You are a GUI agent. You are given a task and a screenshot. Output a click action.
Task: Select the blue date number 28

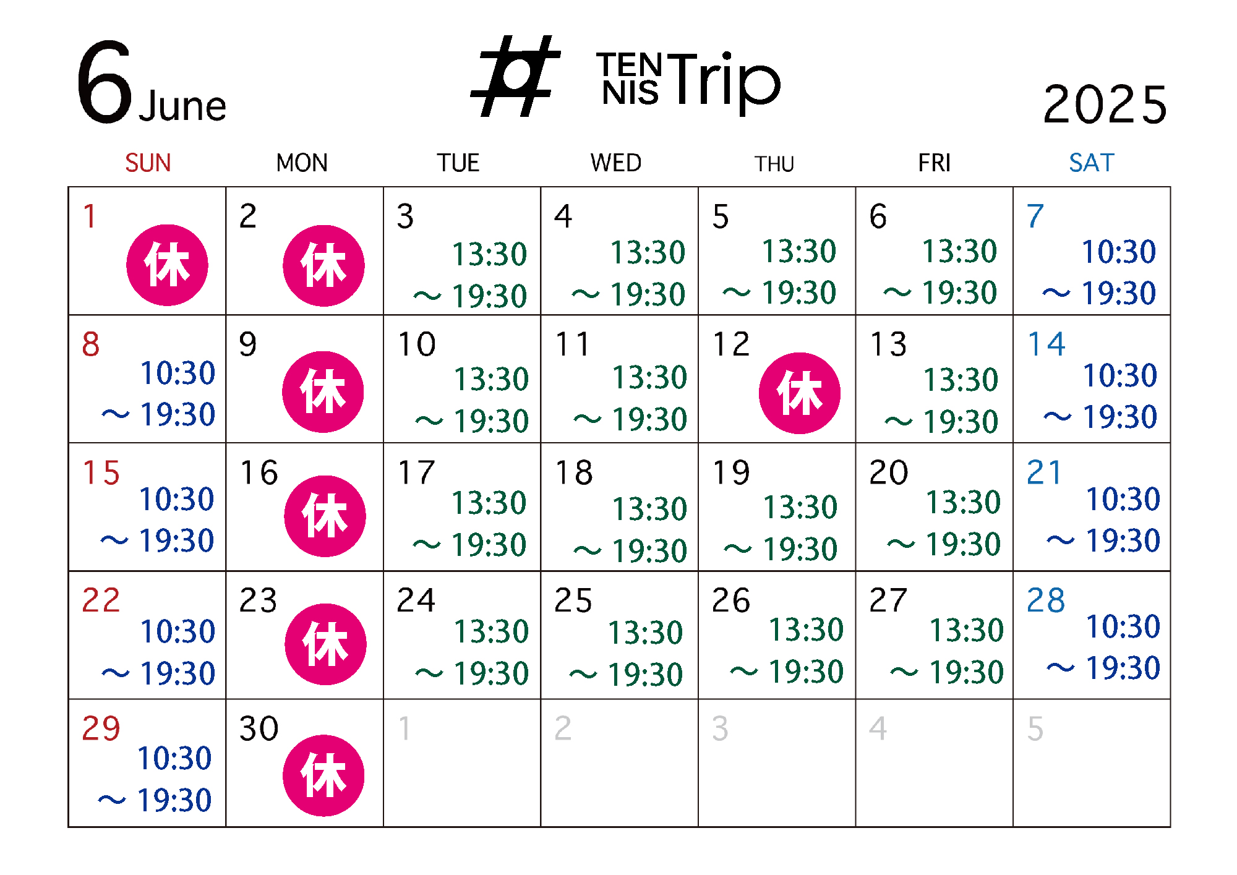click(x=1045, y=600)
